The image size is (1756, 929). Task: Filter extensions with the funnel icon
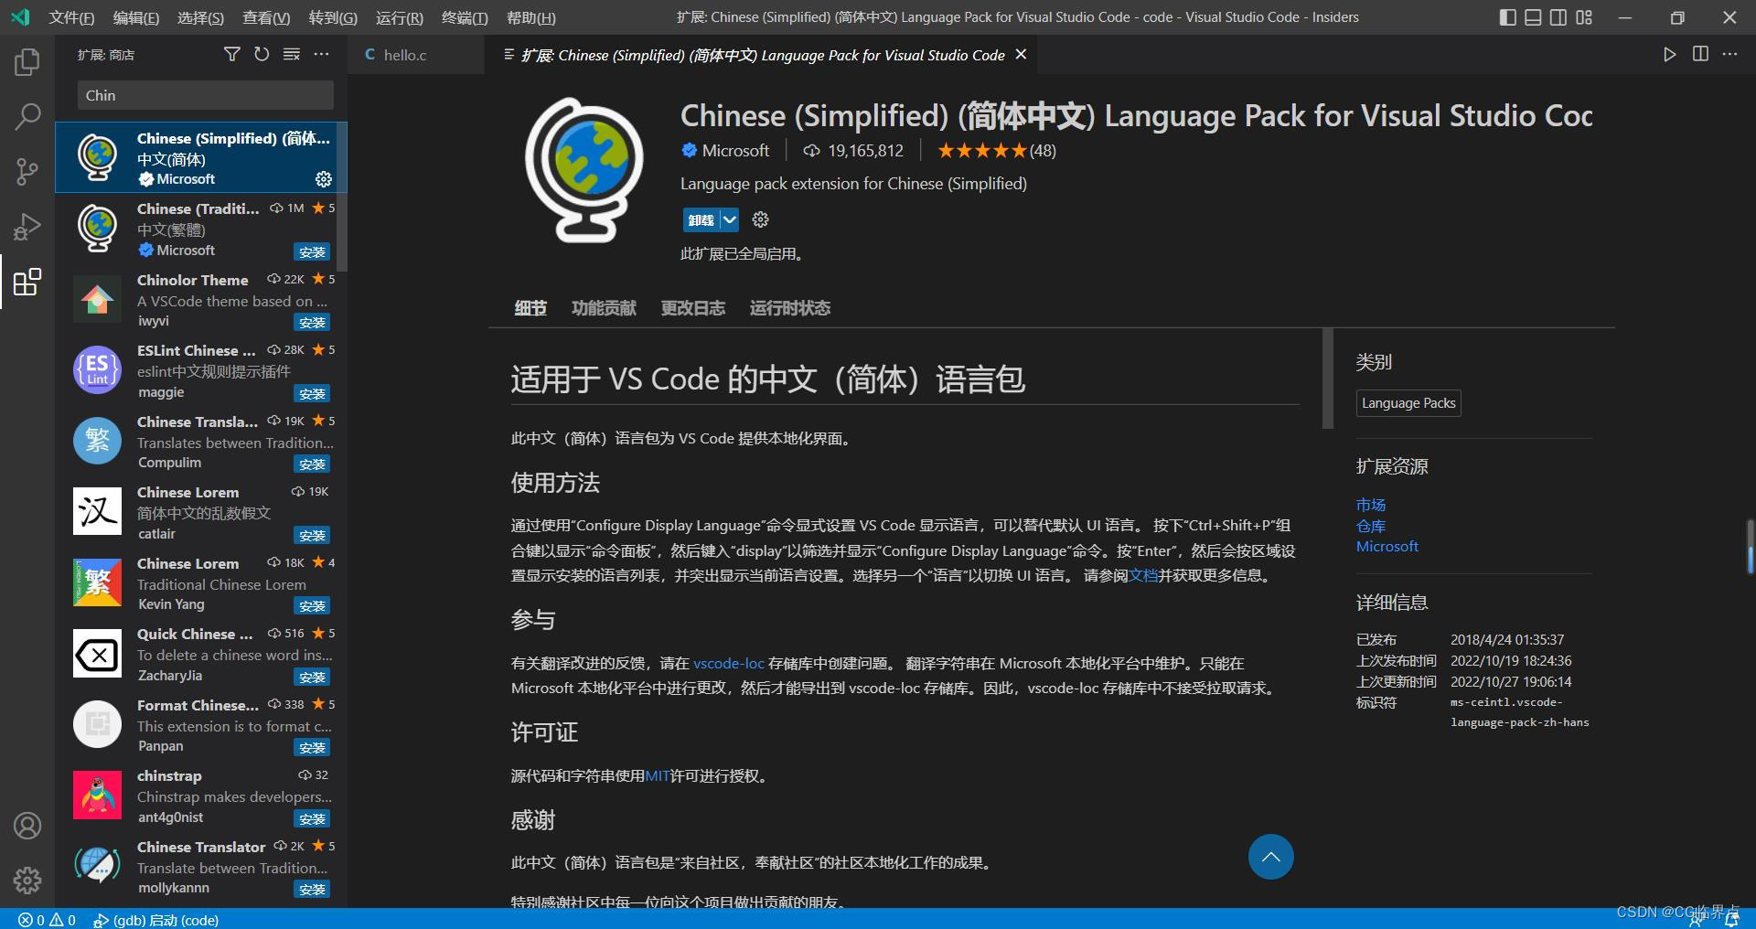[x=232, y=55]
